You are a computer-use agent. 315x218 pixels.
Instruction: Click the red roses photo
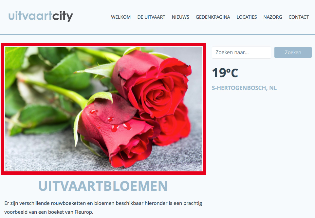tap(103, 109)
